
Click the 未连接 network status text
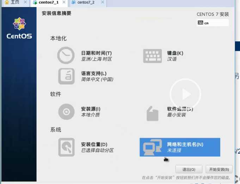(x=174, y=150)
